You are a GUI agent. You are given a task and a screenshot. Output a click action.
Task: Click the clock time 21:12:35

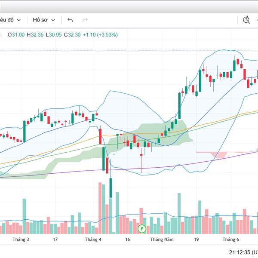point(240,252)
